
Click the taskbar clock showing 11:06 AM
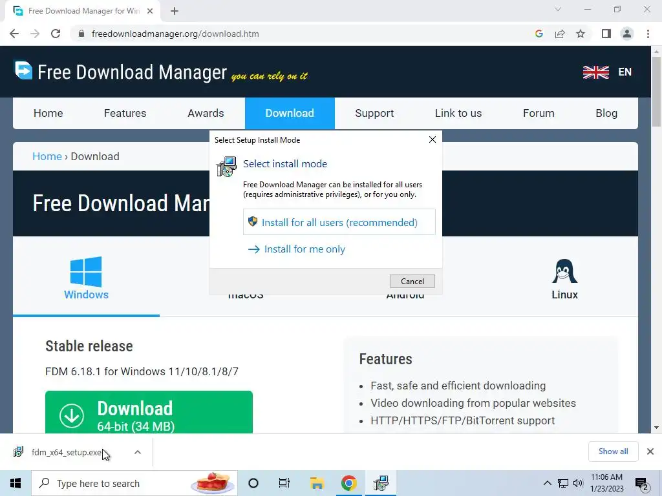606,483
